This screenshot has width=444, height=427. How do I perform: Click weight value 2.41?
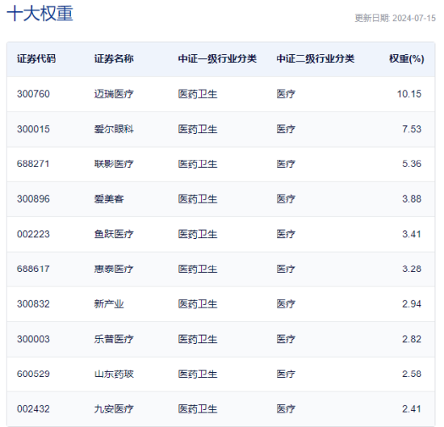point(412,409)
